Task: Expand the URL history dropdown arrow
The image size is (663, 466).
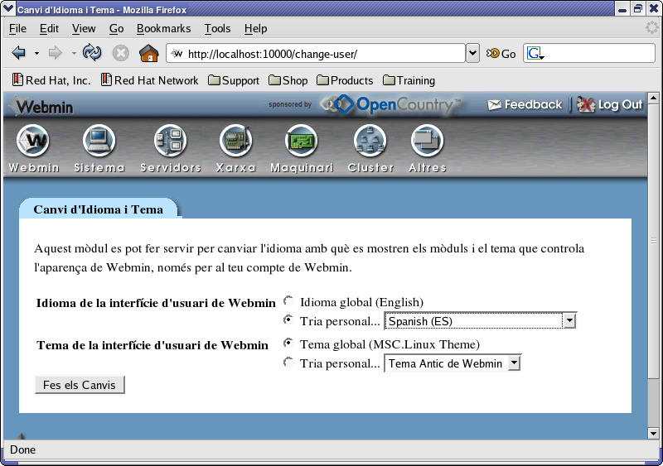Action: [x=472, y=53]
